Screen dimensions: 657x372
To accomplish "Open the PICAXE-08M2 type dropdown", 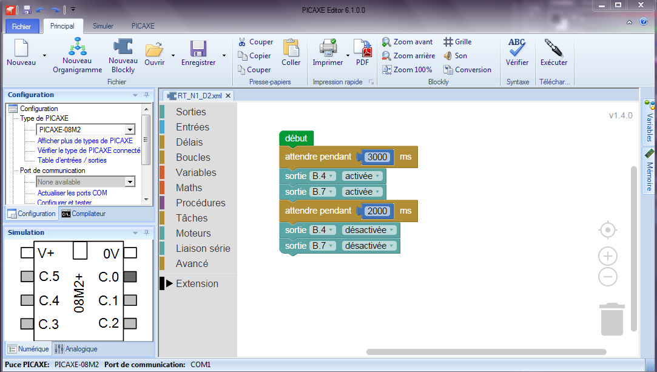I will tap(129, 129).
